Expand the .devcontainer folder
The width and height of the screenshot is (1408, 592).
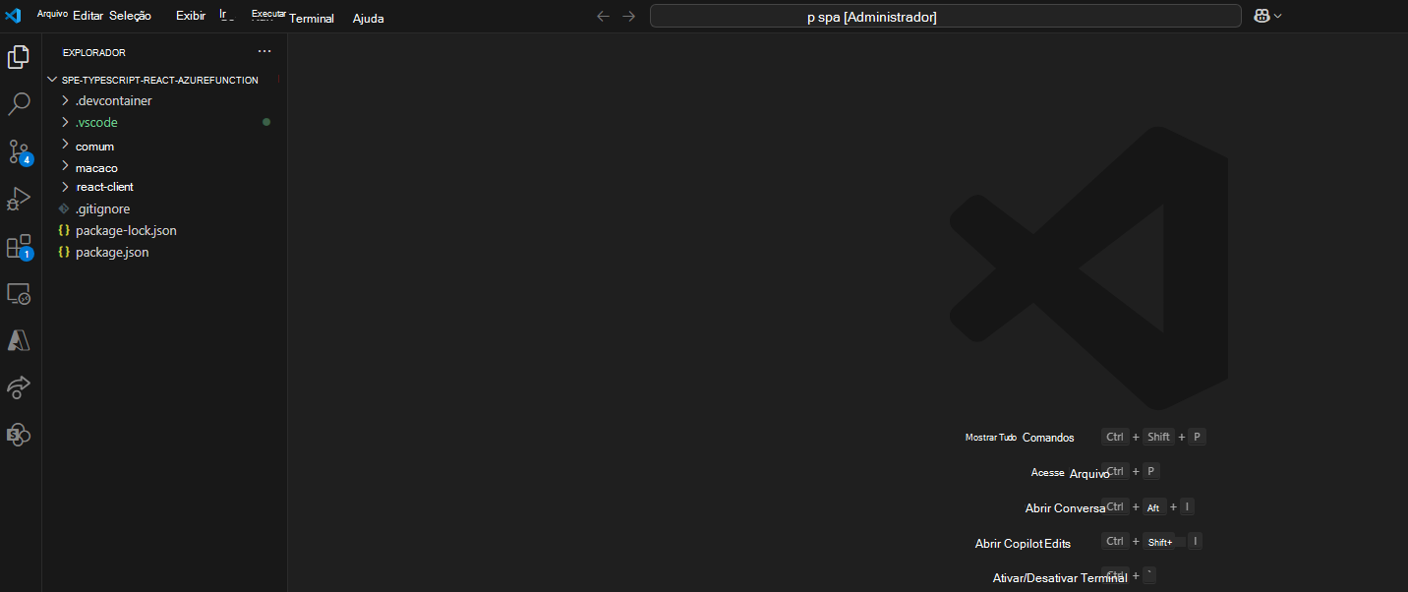click(65, 100)
